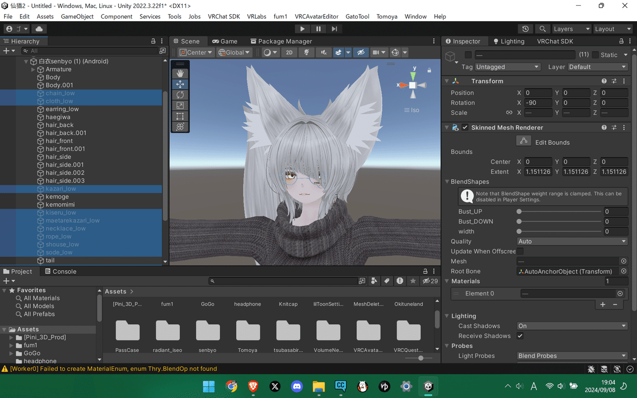Open Undo History clock icon
This screenshot has width=637, height=398.
[x=525, y=29]
